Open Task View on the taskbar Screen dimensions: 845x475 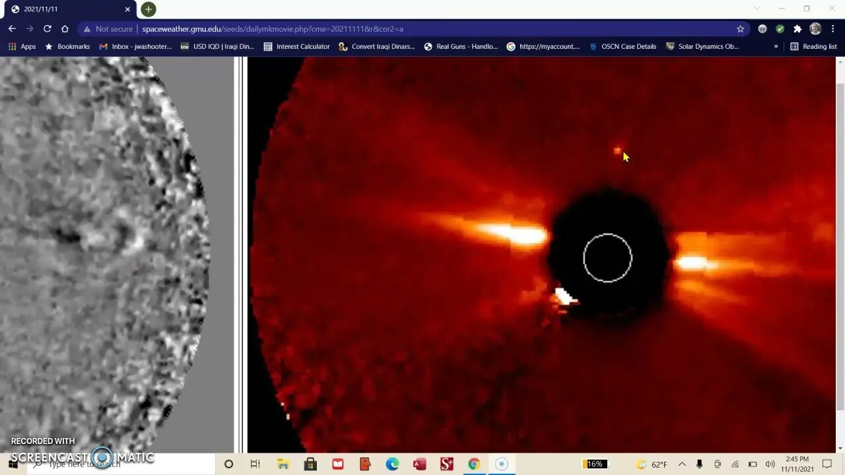click(255, 464)
